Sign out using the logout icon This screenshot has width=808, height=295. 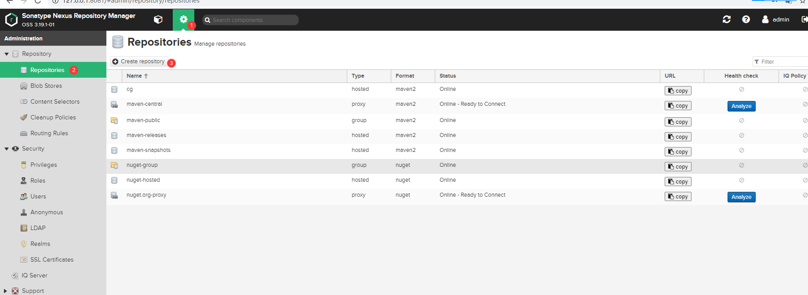804,19
